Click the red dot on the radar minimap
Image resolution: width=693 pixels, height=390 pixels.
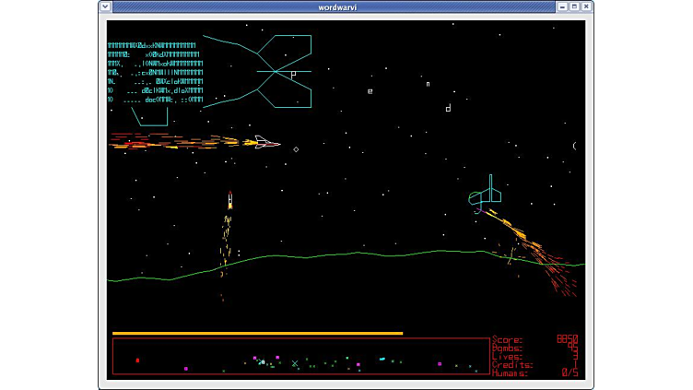click(137, 360)
